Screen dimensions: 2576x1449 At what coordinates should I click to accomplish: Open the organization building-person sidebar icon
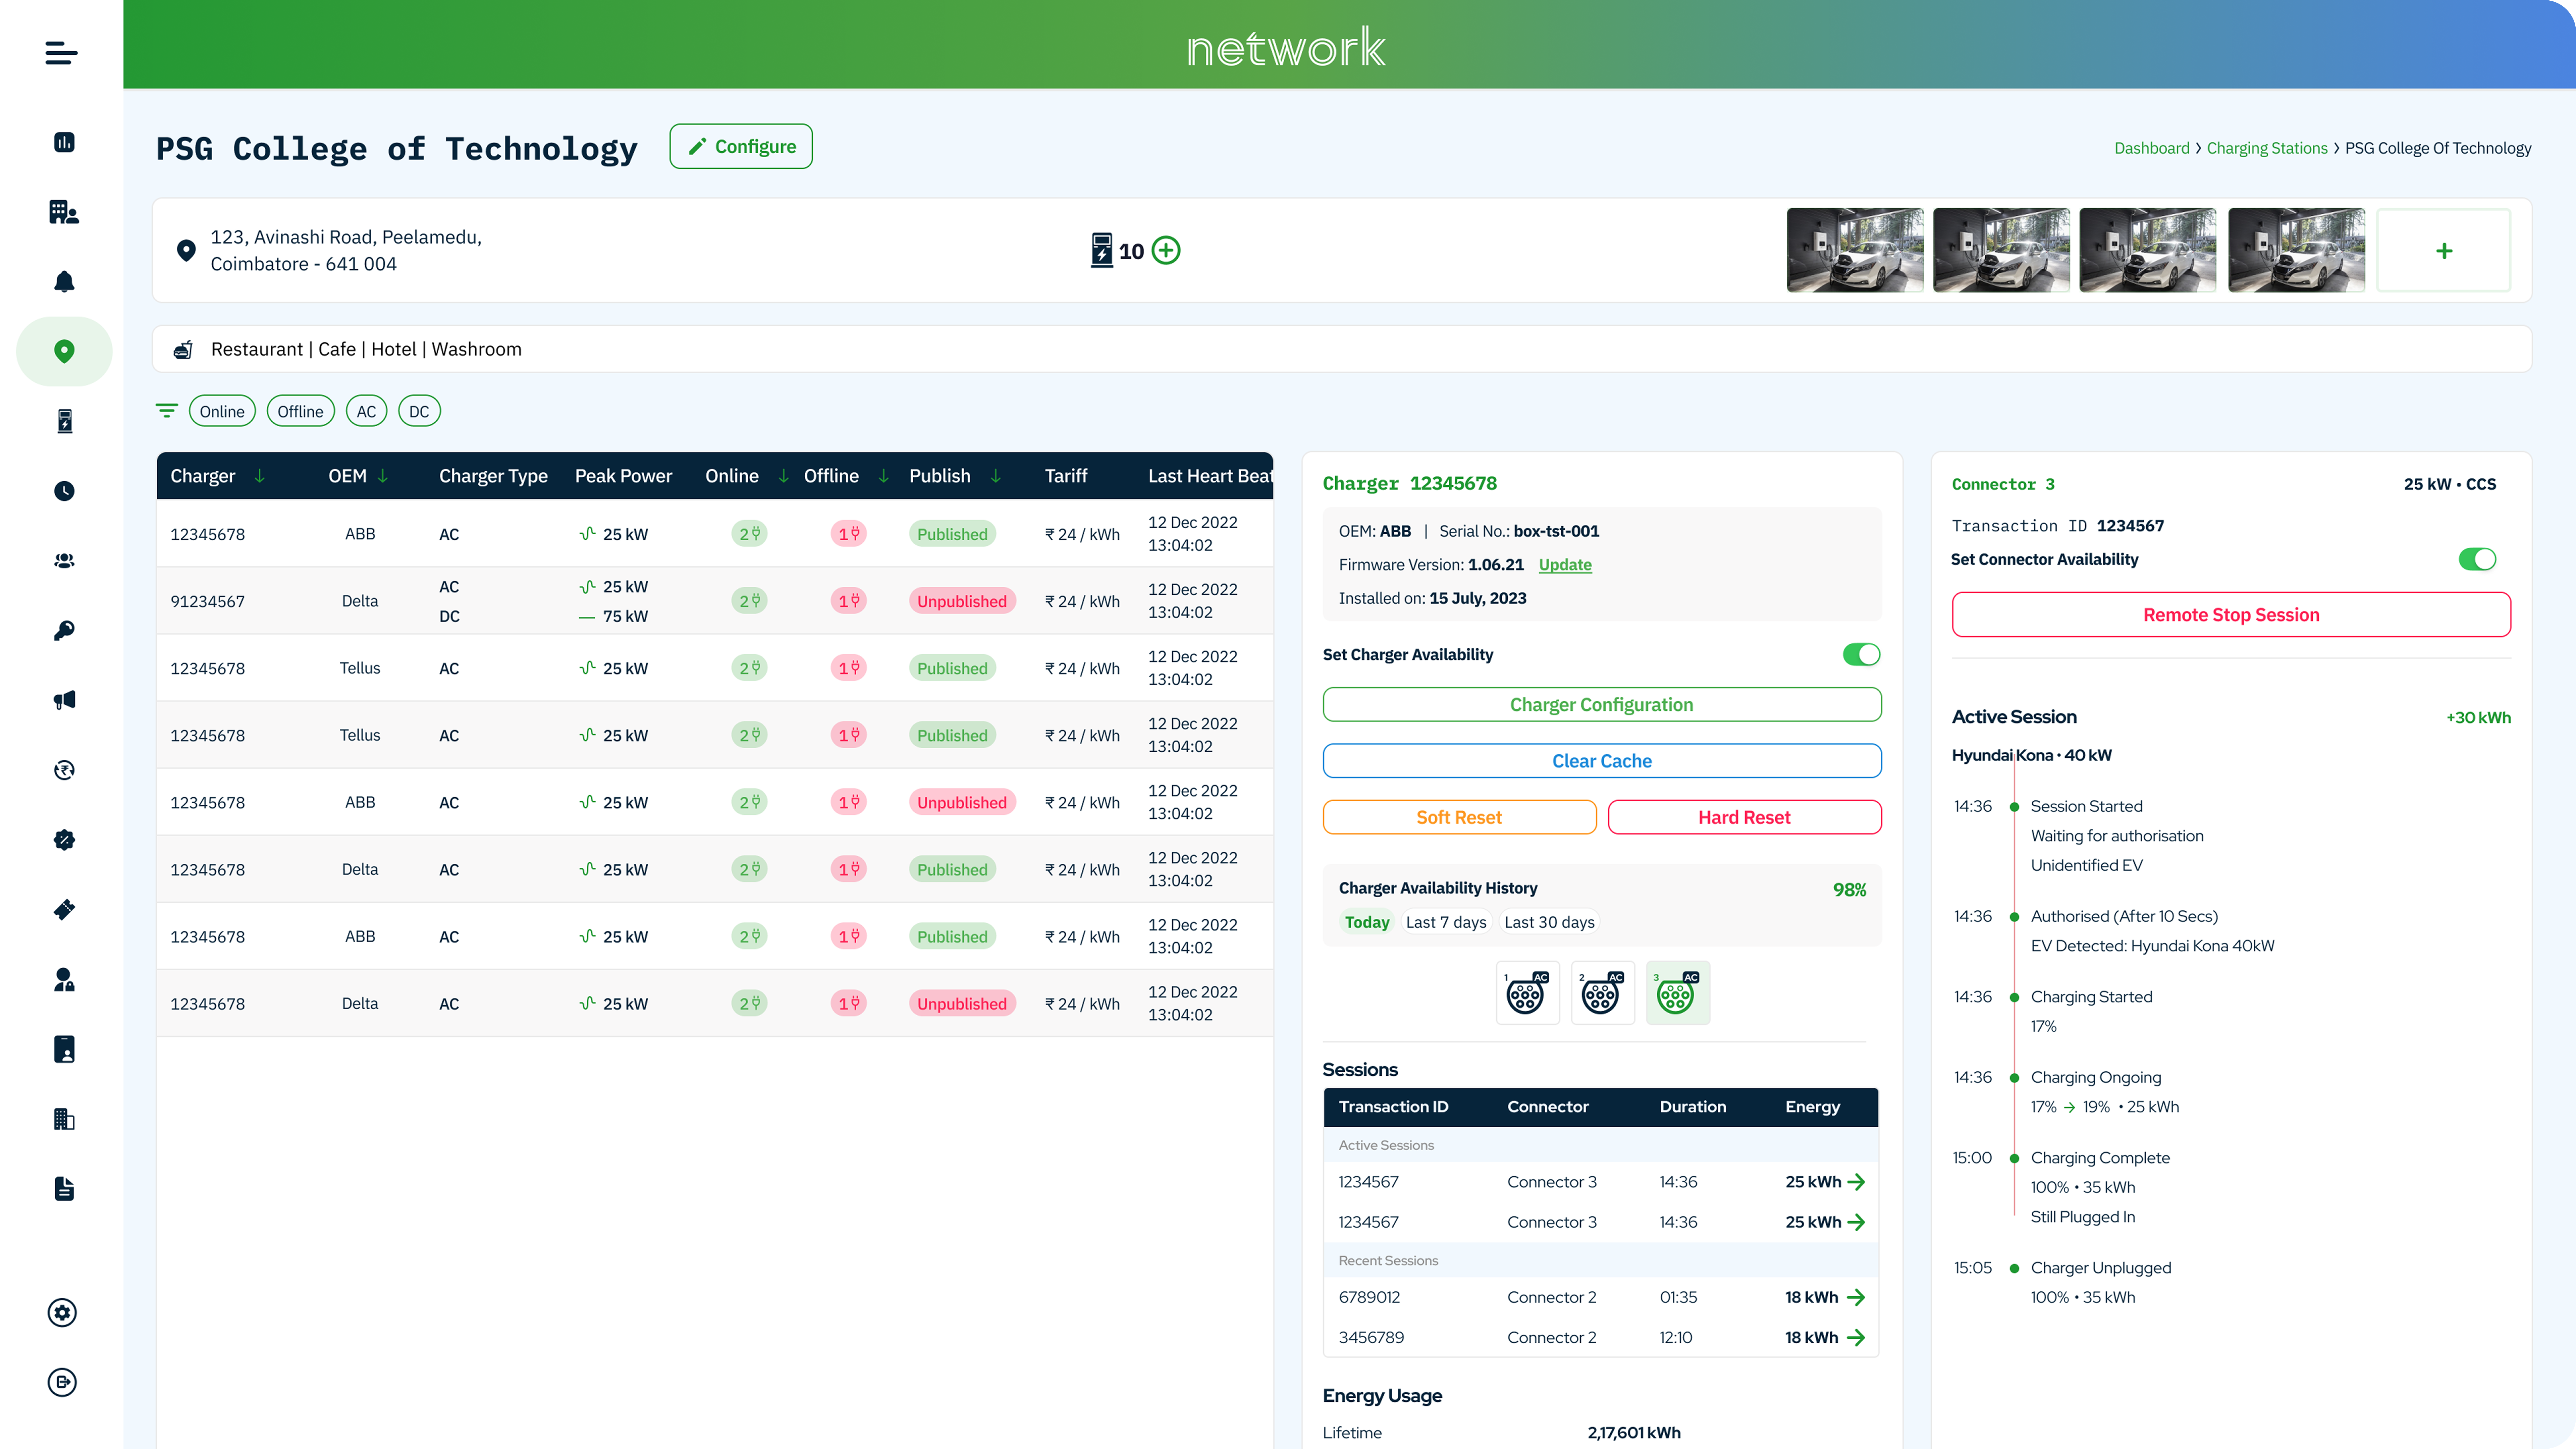(x=64, y=212)
